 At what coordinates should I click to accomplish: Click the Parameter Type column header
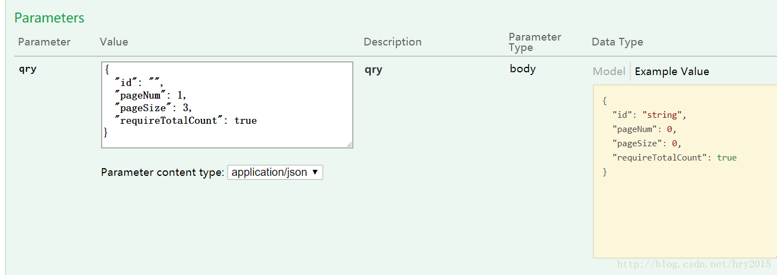click(x=535, y=42)
